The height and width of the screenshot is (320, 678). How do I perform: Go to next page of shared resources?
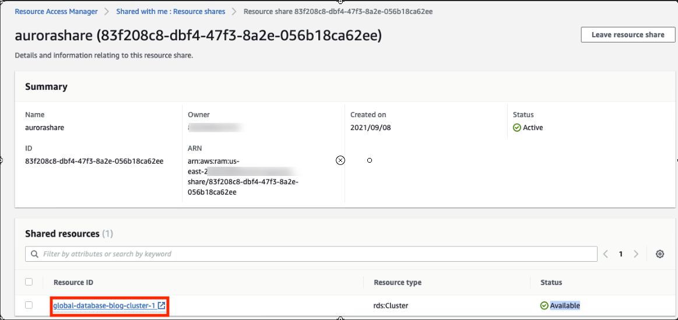[x=635, y=254]
